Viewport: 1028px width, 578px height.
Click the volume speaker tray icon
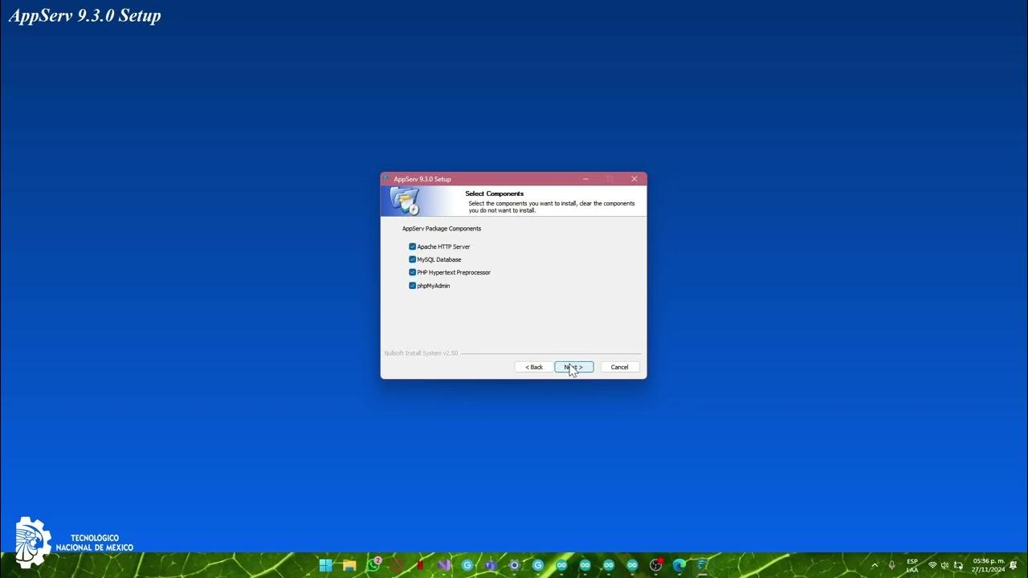(944, 565)
